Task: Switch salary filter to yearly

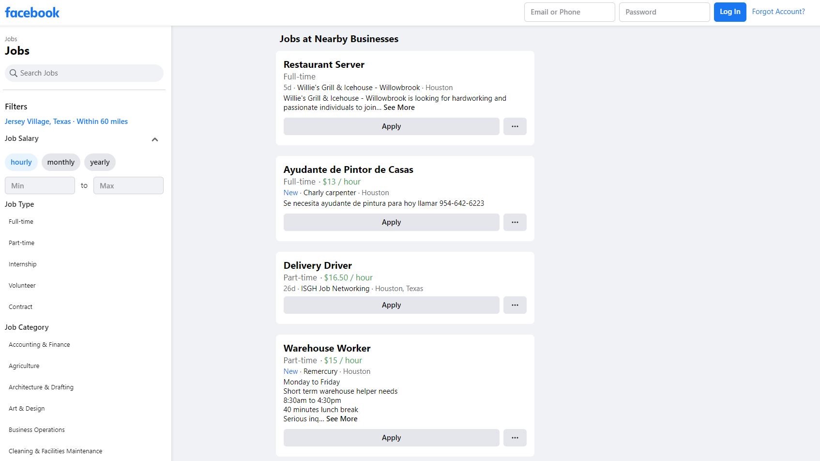Action: click(x=100, y=162)
